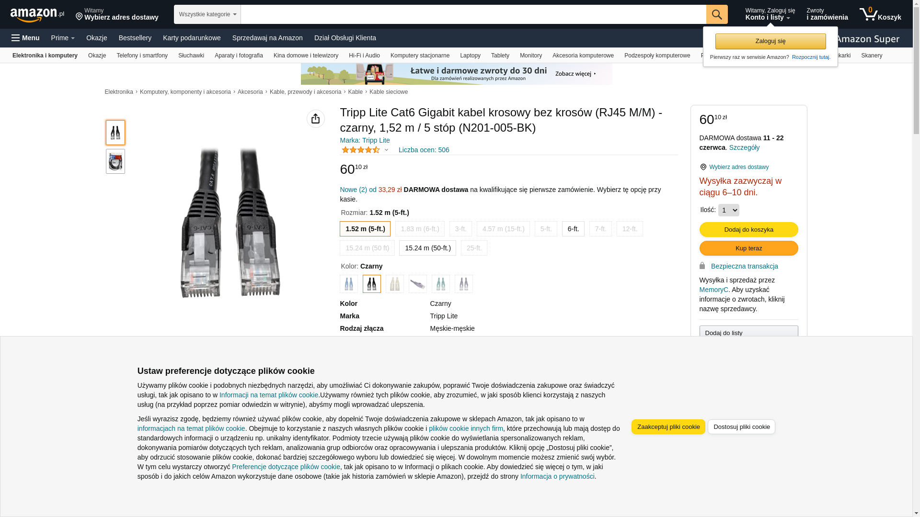Image resolution: width=920 pixels, height=517 pixels.
Task: Accept cookies with Zaakceptuj pliki cookie
Action: (668, 427)
